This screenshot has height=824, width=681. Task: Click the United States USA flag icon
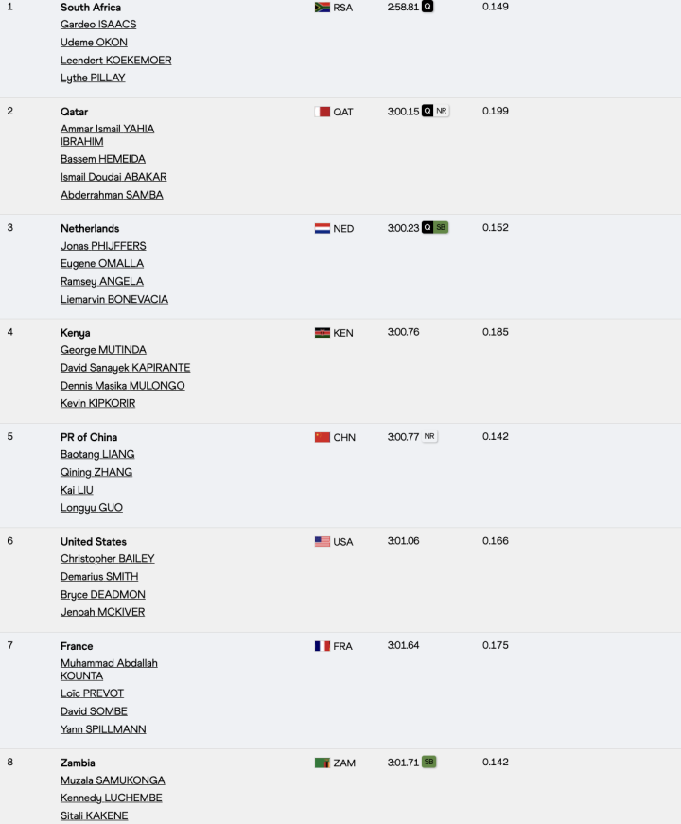(321, 541)
